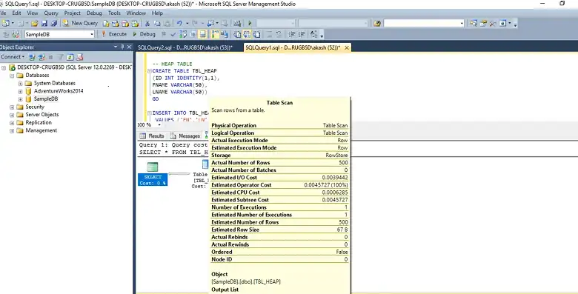
Task: Expand System Databases folder
Action: (x=20, y=84)
